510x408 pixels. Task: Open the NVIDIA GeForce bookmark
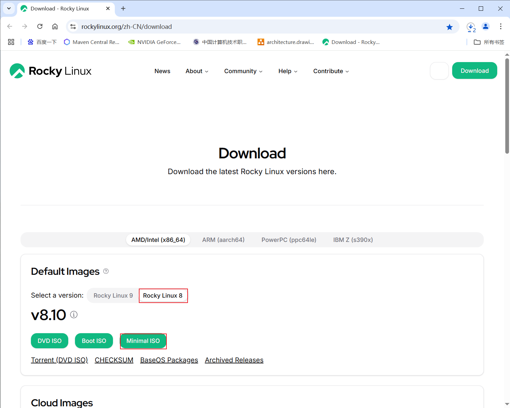click(x=155, y=42)
